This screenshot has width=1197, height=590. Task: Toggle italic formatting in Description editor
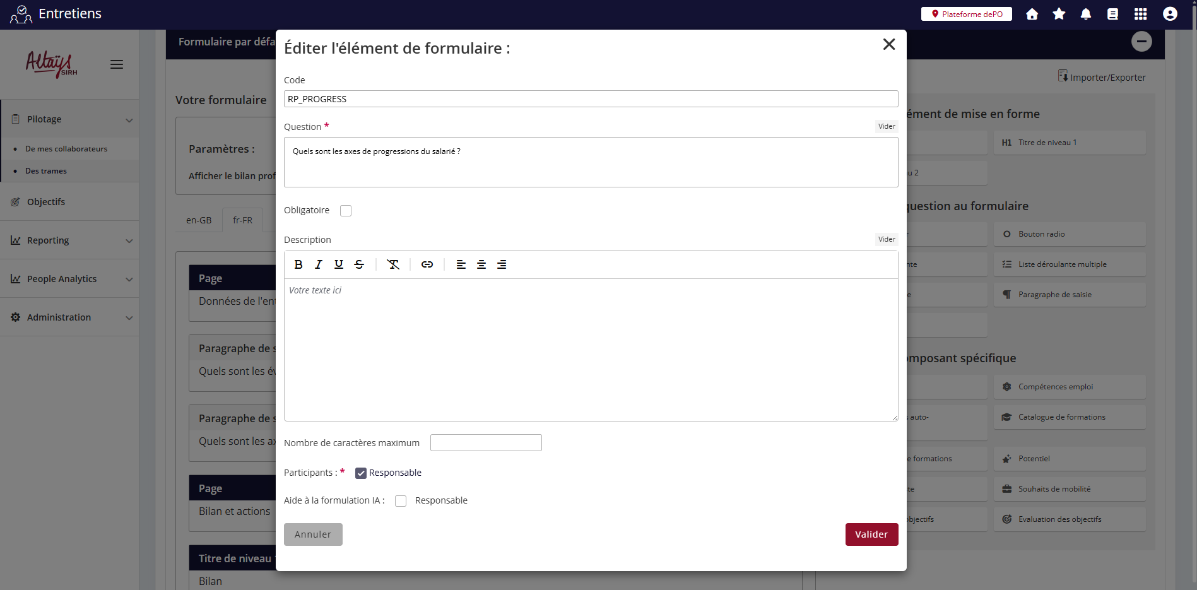point(319,264)
